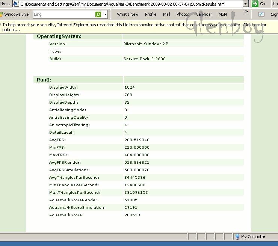The width and height of the screenshot is (278, 246).
Task: Open the Bing search options dropdown arrow
Action: point(105,14)
